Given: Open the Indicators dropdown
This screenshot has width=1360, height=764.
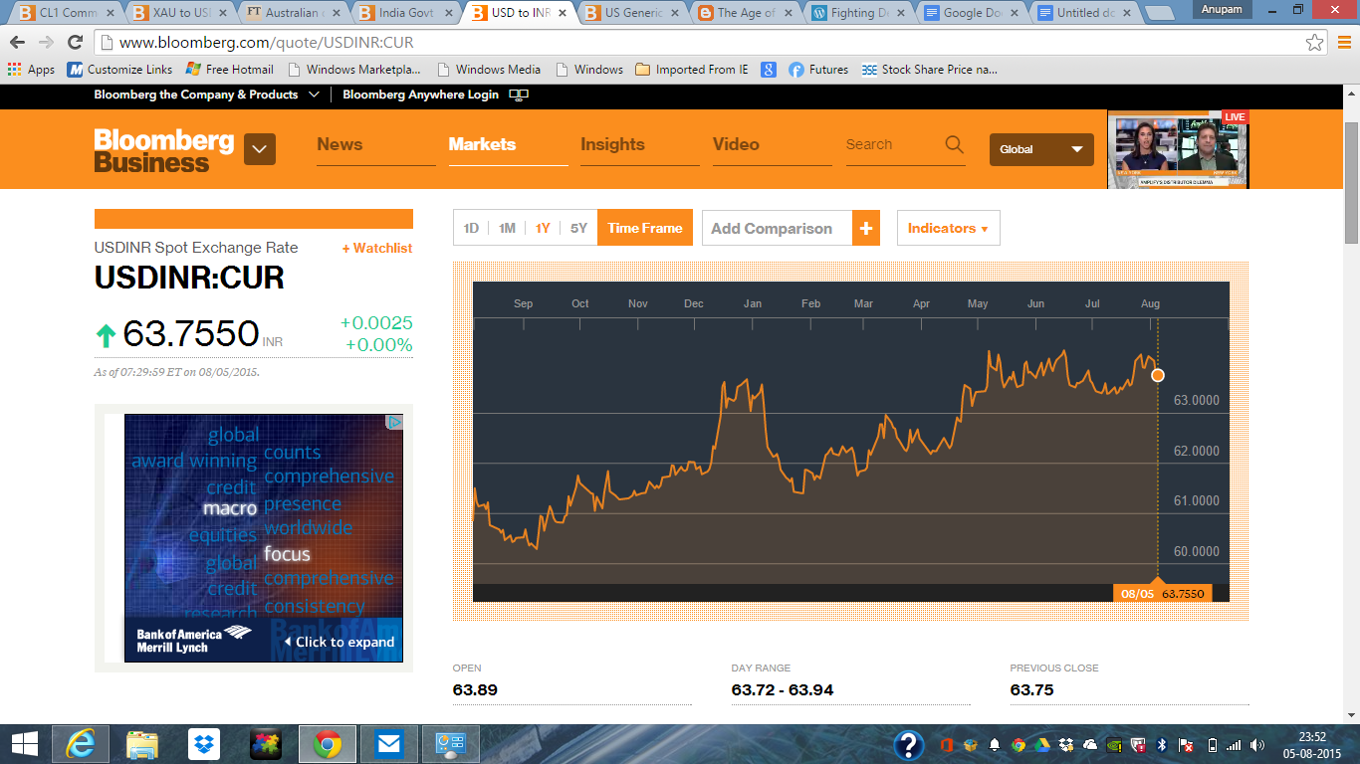Looking at the screenshot, I should [948, 228].
